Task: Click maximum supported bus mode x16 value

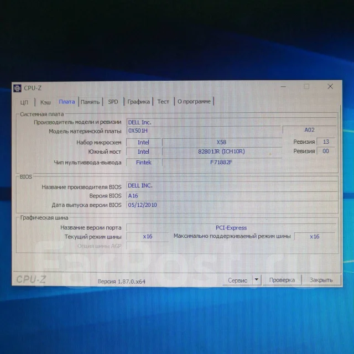Action: (x=315, y=236)
